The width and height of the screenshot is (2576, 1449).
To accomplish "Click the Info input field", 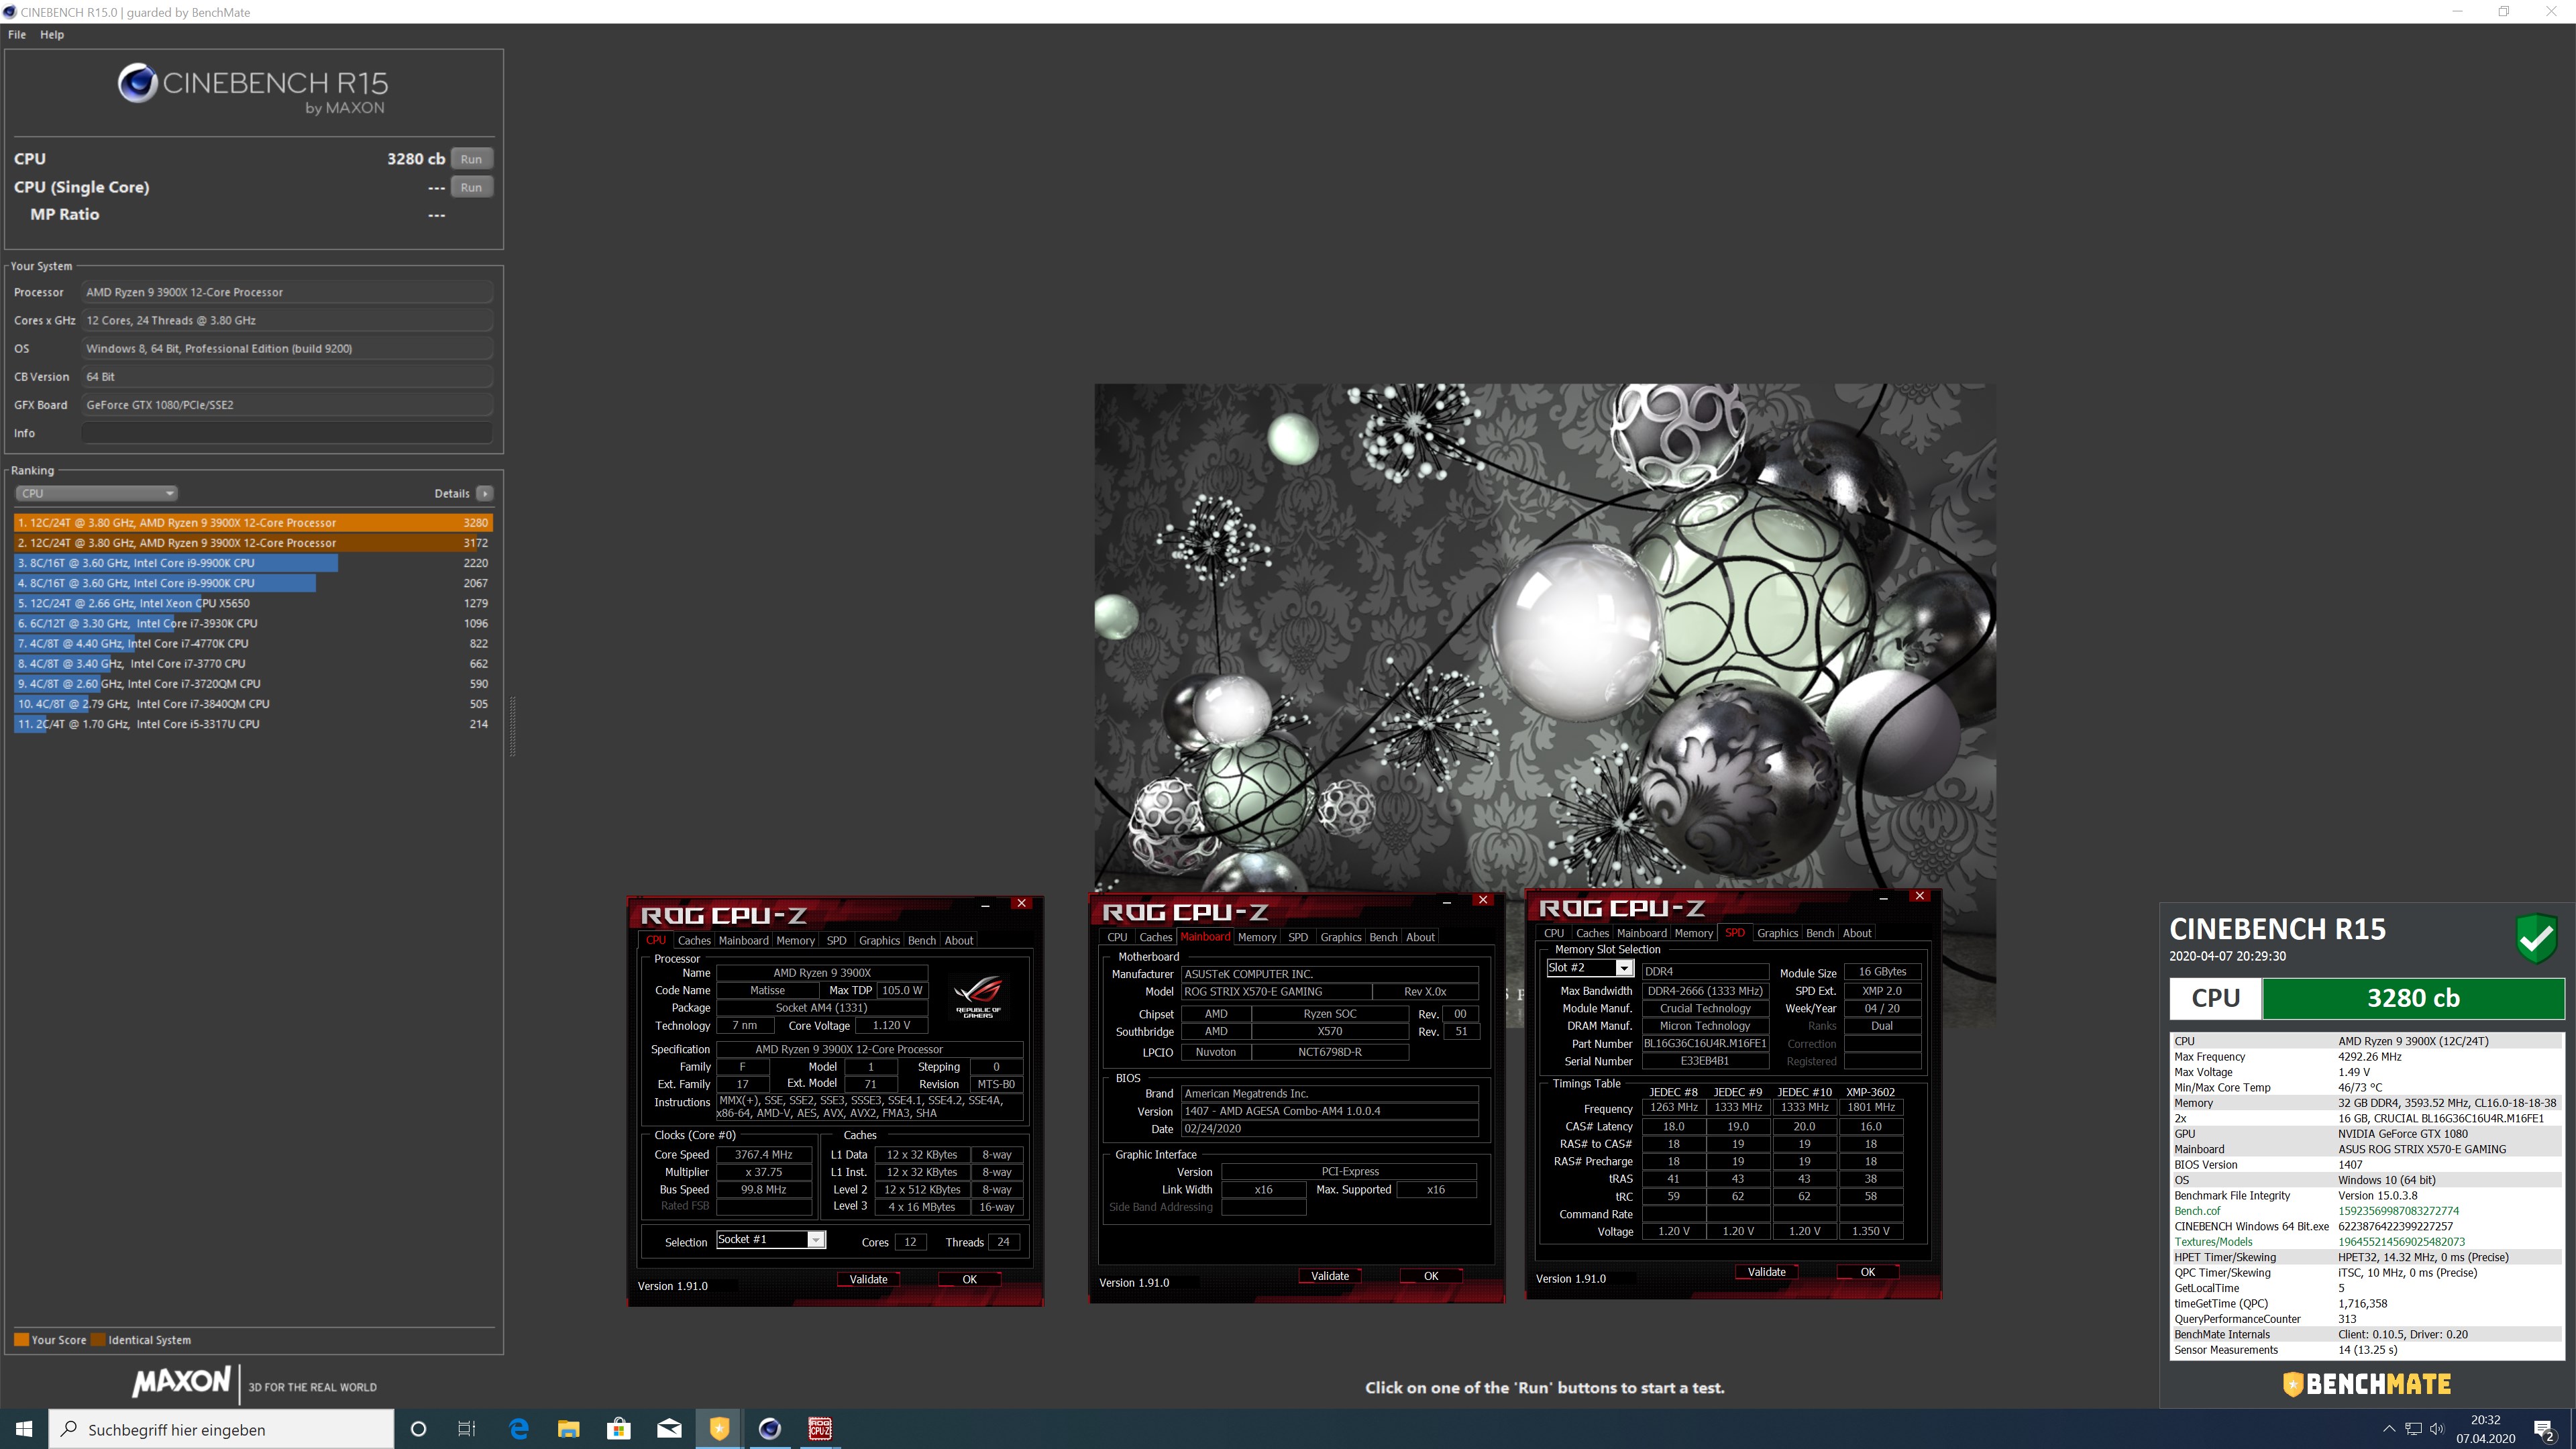I will [287, 433].
